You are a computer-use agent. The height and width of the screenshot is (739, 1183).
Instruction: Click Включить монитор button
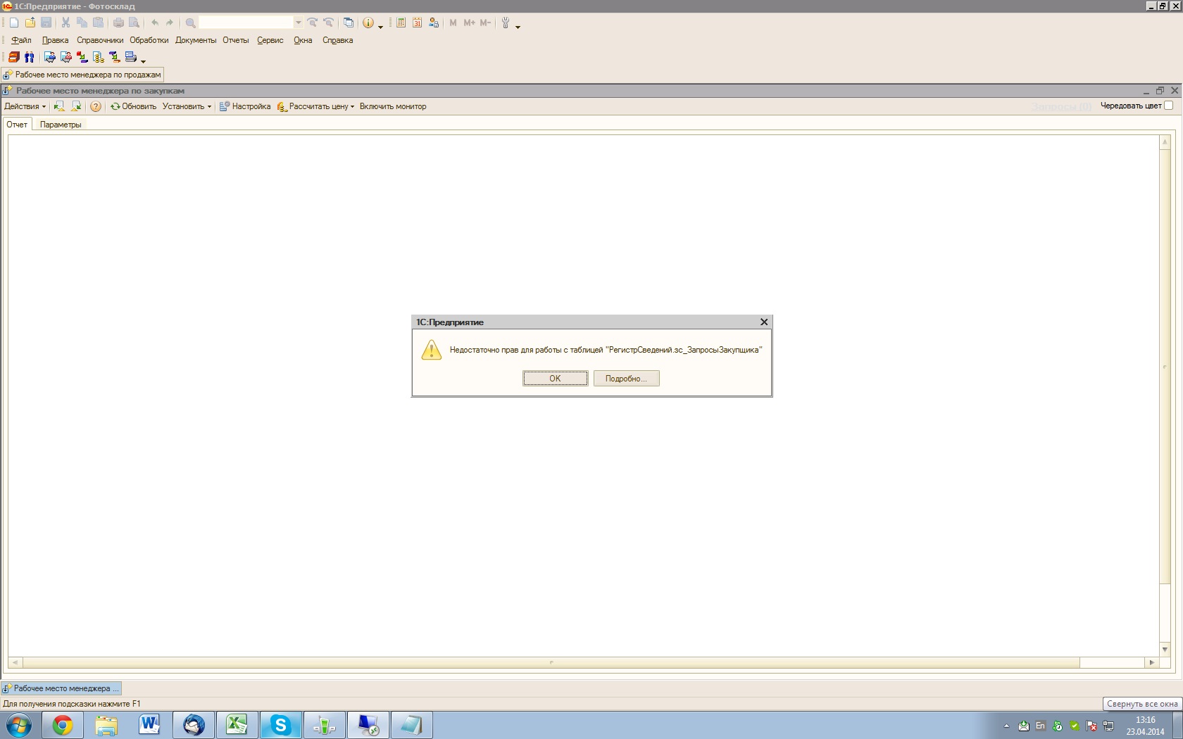tap(393, 106)
